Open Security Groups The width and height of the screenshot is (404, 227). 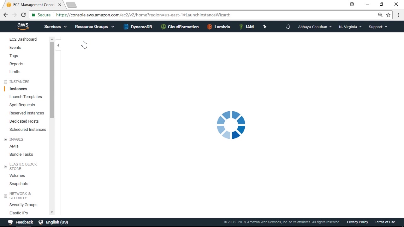(23, 205)
